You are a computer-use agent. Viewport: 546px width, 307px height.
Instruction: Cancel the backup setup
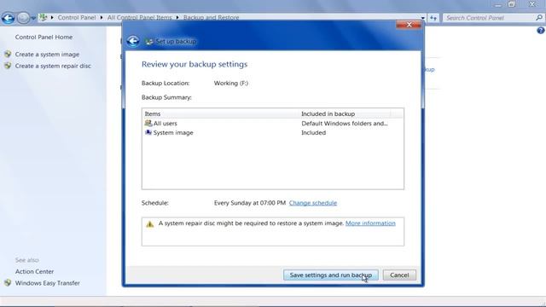point(399,275)
